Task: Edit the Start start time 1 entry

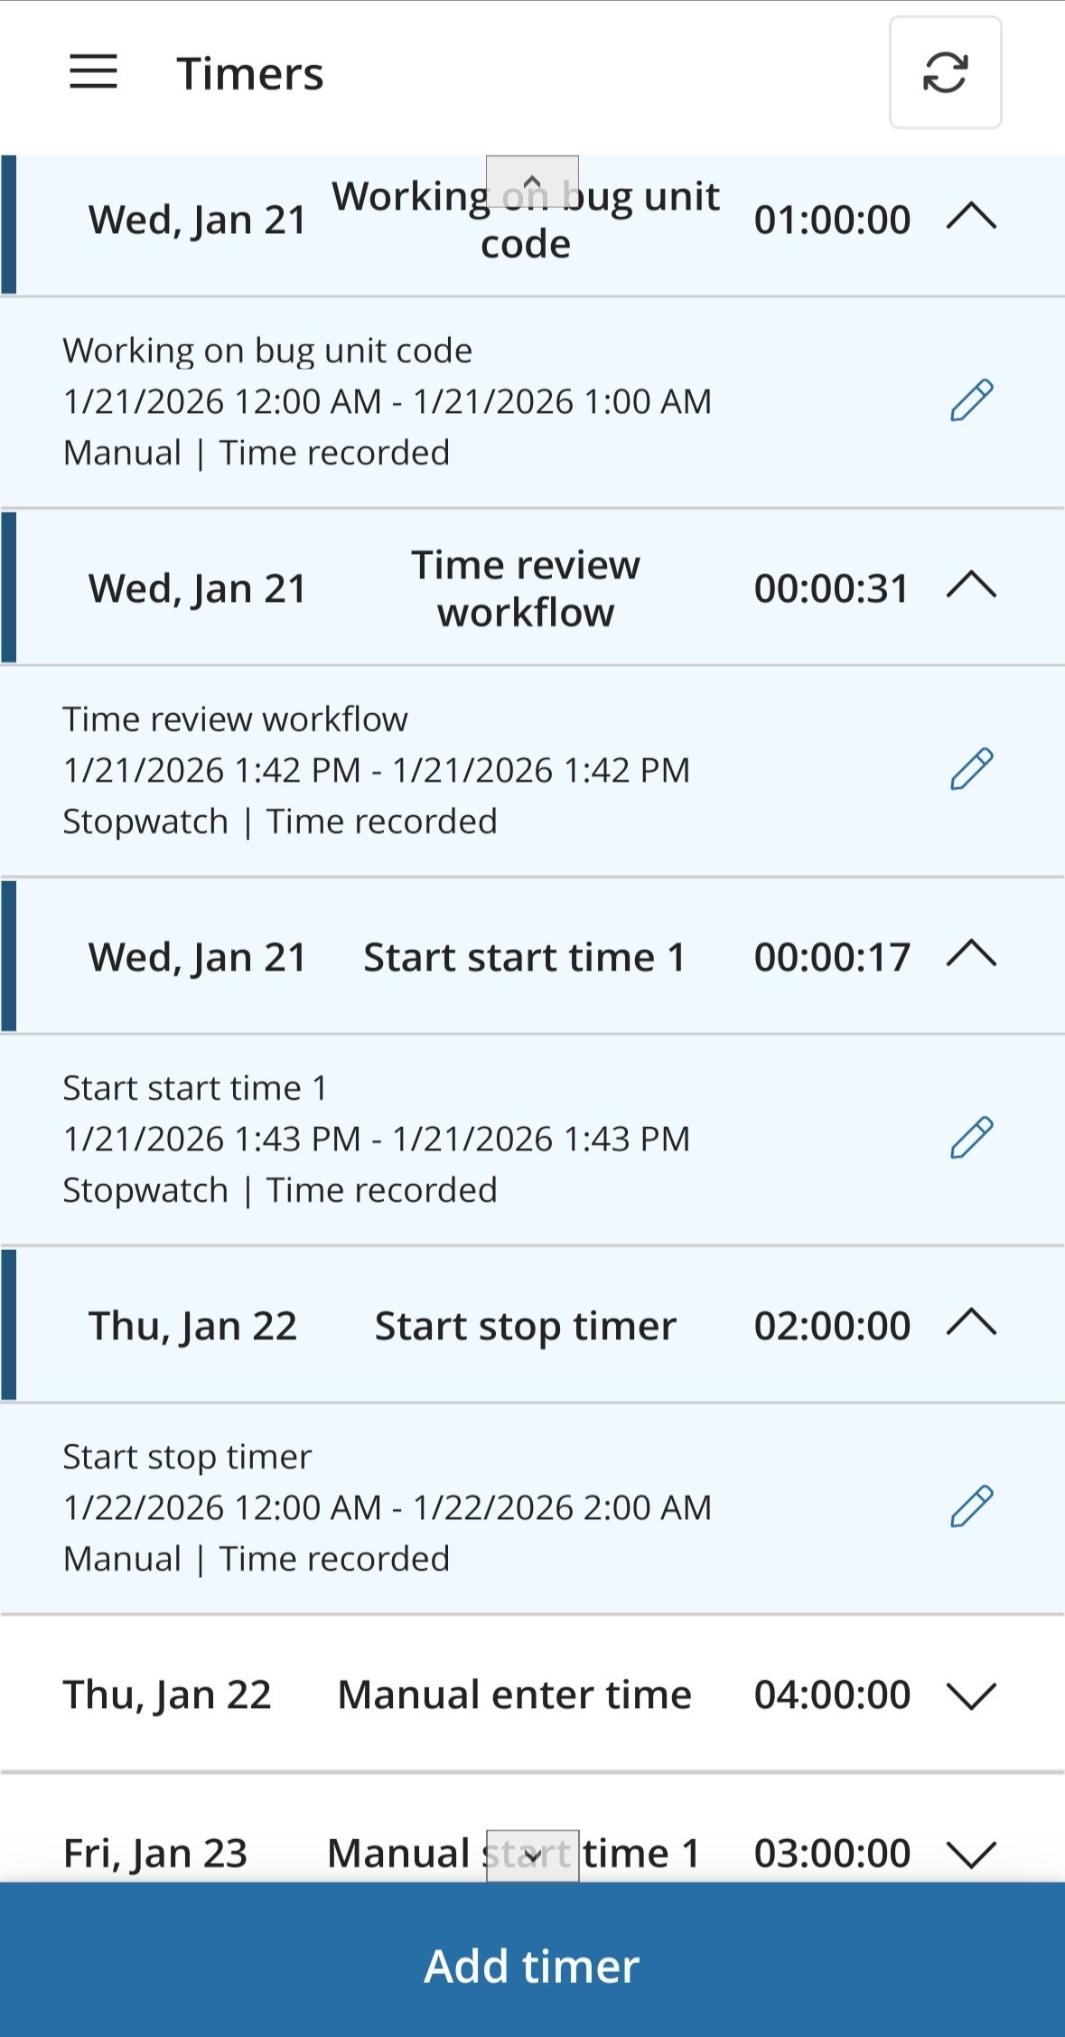Action: click(x=971, y=1139)
